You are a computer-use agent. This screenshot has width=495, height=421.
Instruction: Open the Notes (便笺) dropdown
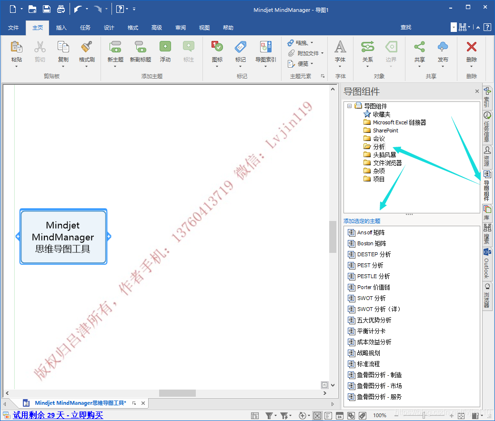click(x=312, y=64)
